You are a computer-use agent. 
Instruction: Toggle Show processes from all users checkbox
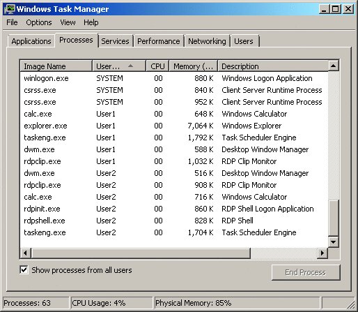[x=24, y=270]
